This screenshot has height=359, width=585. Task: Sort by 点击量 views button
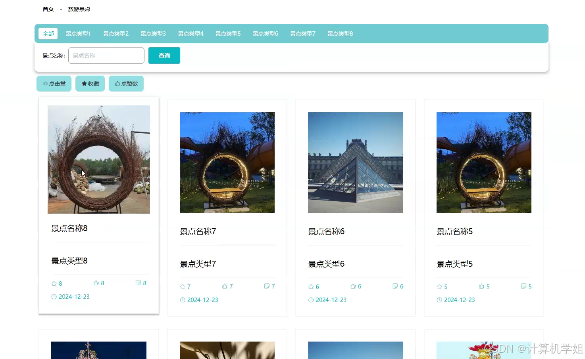[54, 84]
